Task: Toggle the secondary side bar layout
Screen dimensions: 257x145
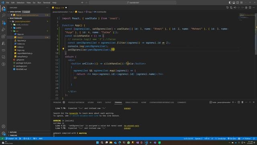Action: 237,2
